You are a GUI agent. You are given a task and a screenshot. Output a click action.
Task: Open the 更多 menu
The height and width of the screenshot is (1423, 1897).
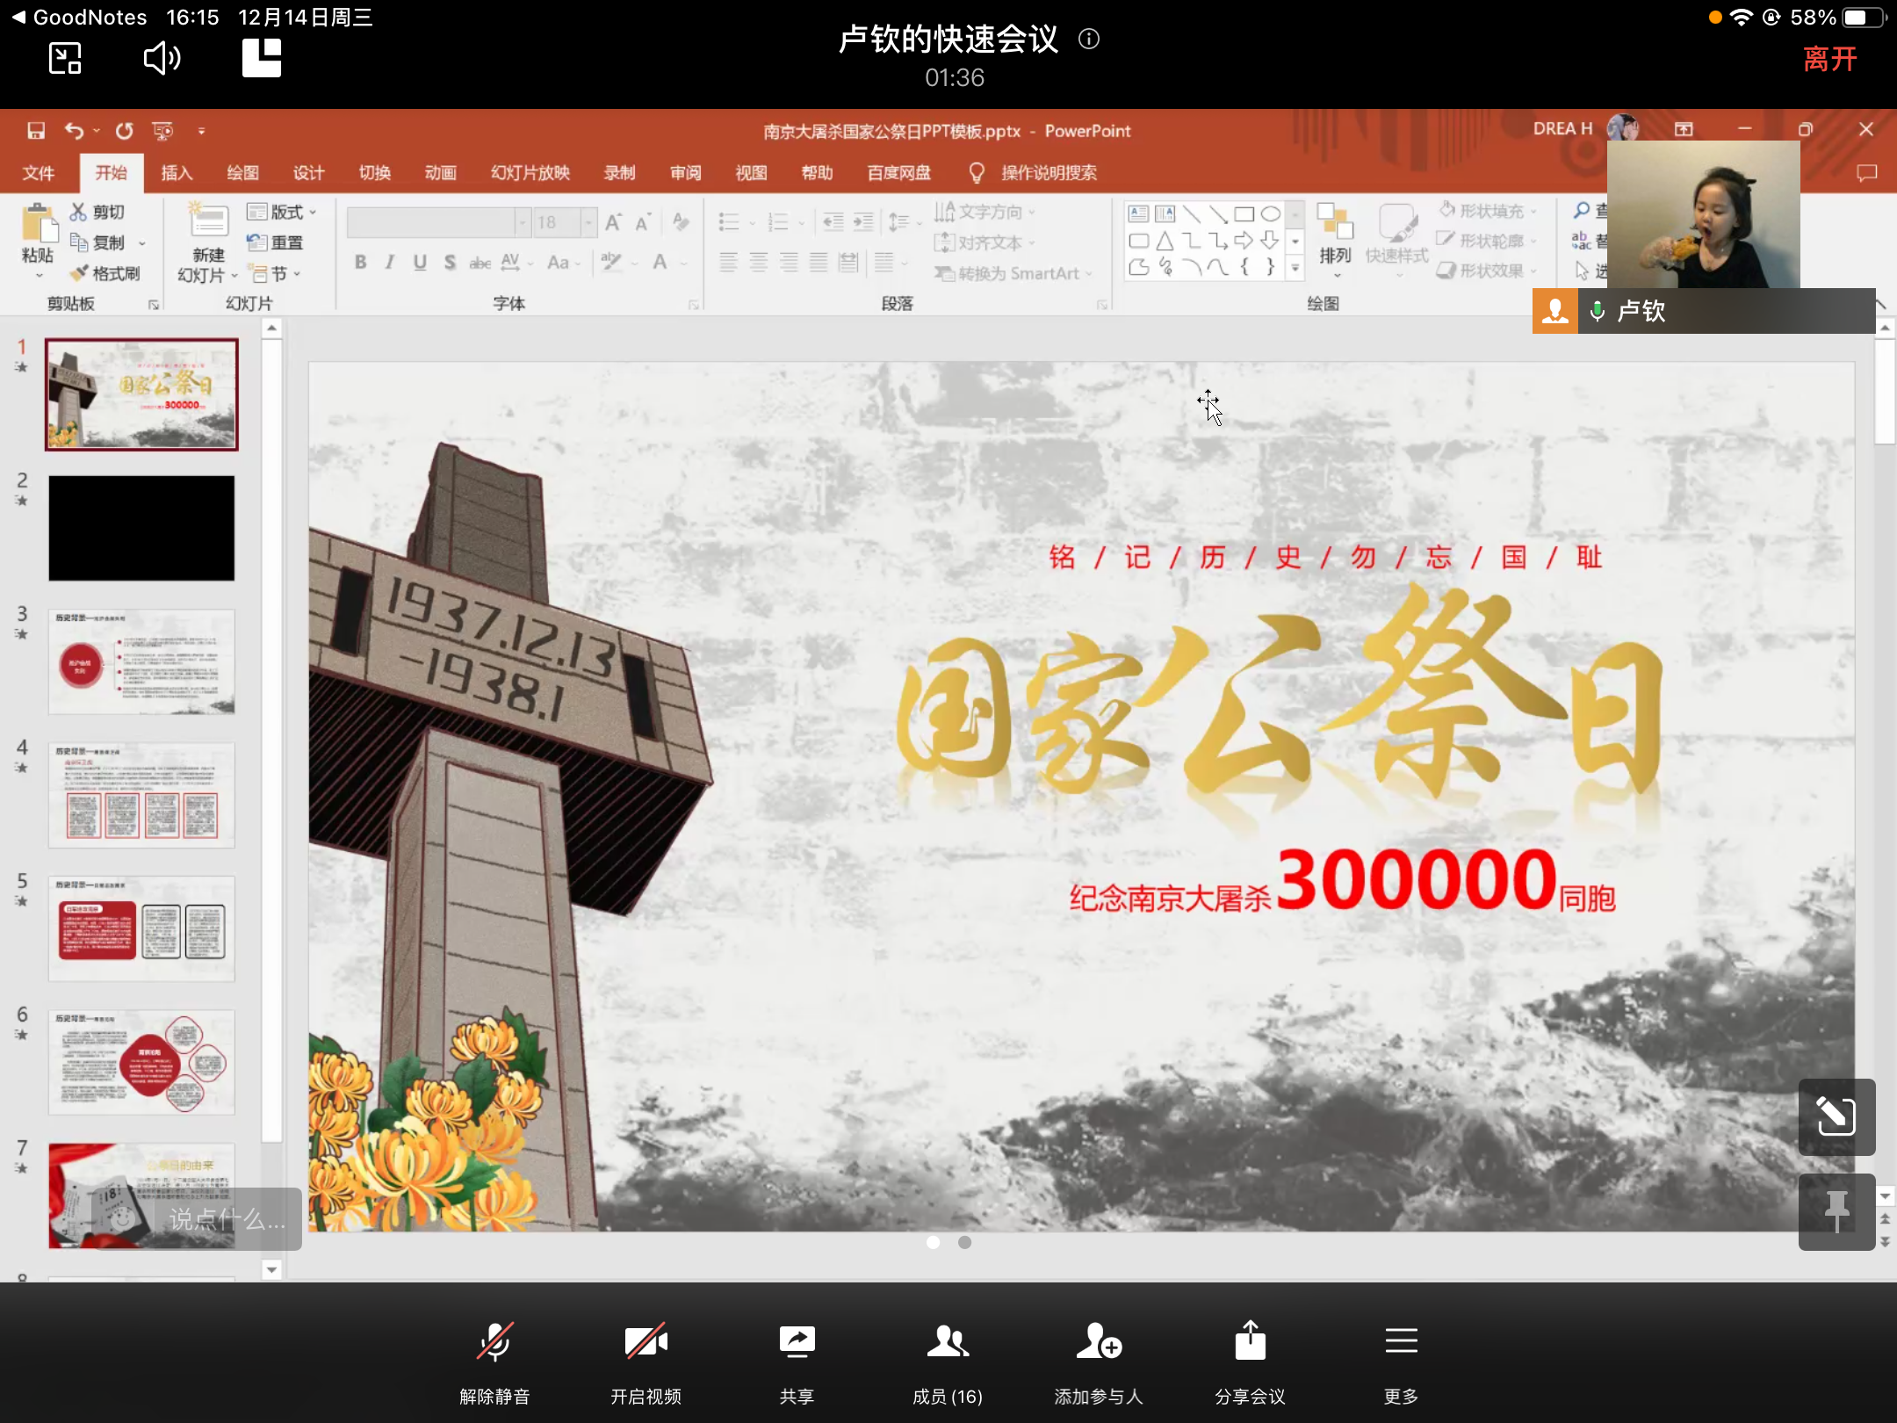(x=1401, y=1361)
